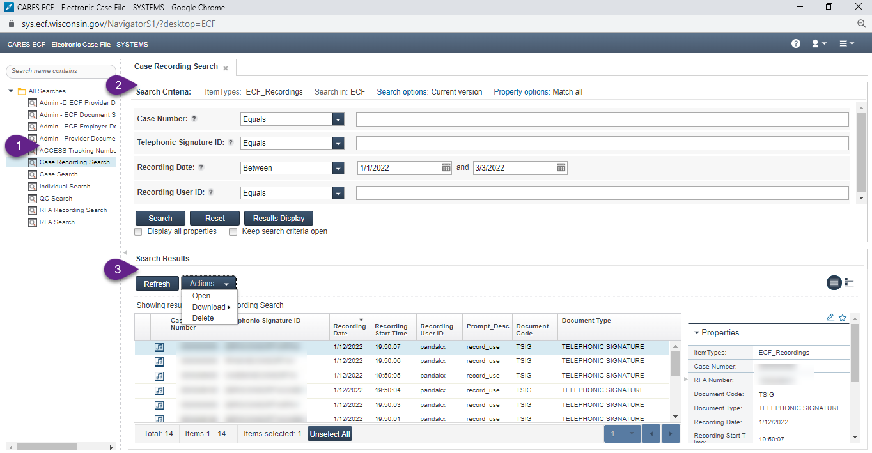Screen dimensions: 872x453
Task: Open the Results Display button
Action: coord(279,219)
